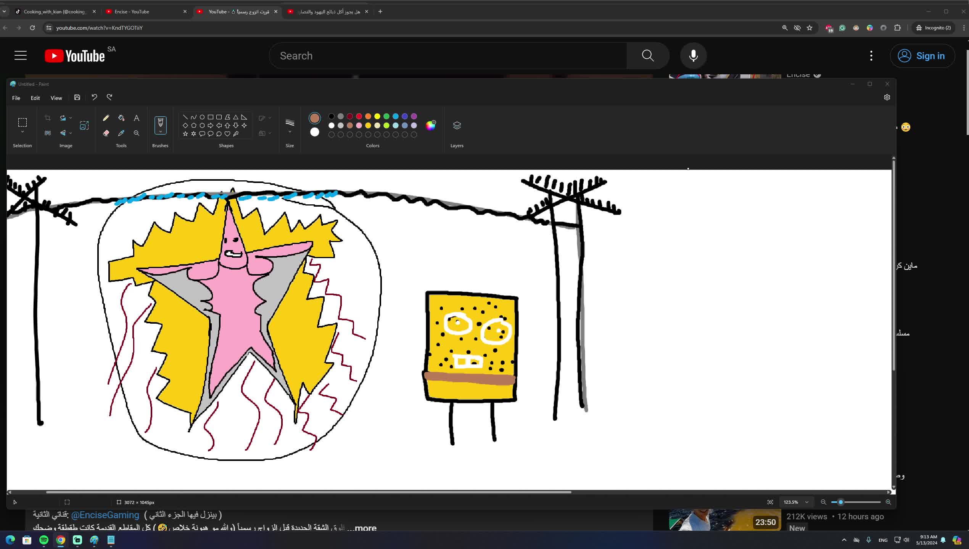Image resolution: width=969 pixels, height=549 pixels.
Task: Open Paint settings gear
Action: tap(887, 97)
